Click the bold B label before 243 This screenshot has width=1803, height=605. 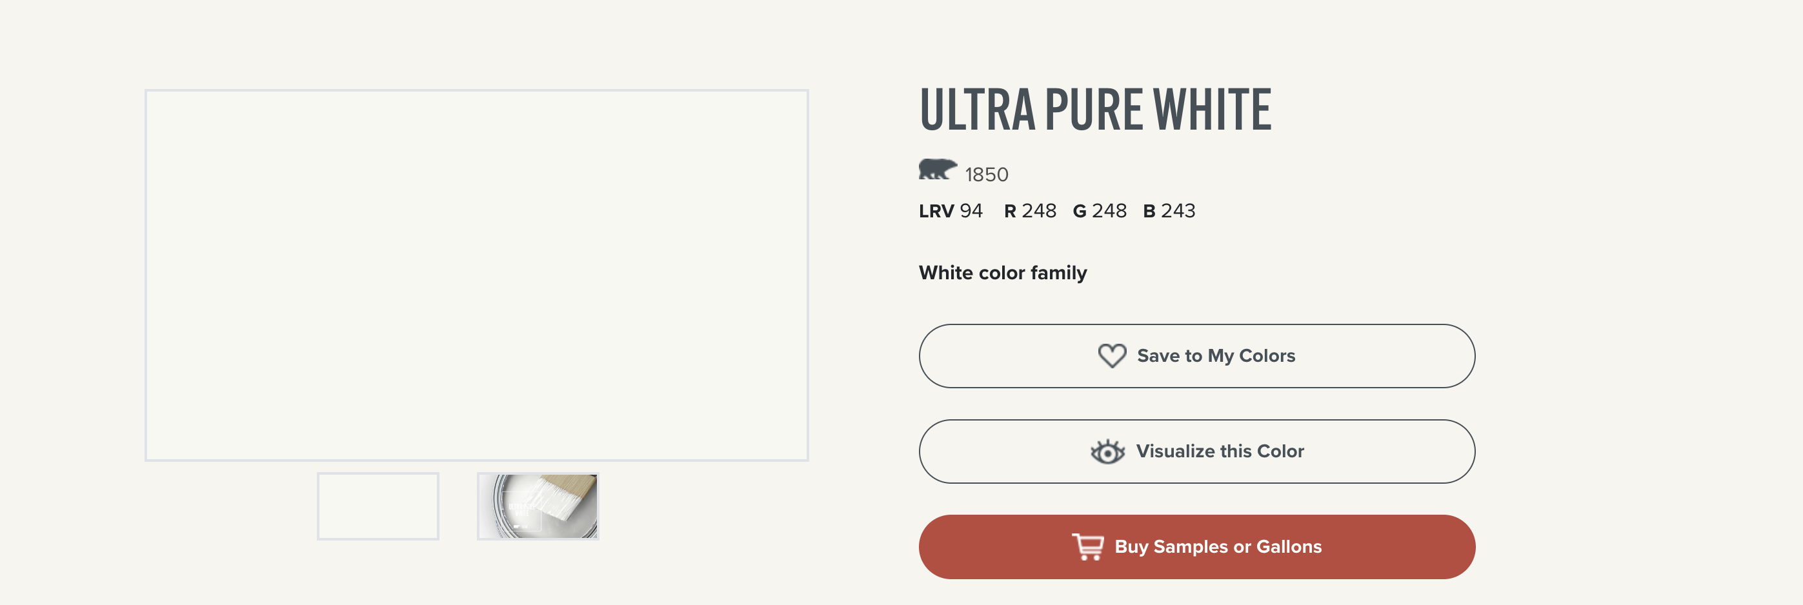point(1149,211)
